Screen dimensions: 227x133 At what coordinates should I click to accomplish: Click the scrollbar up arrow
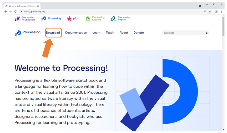pos(224,16)
